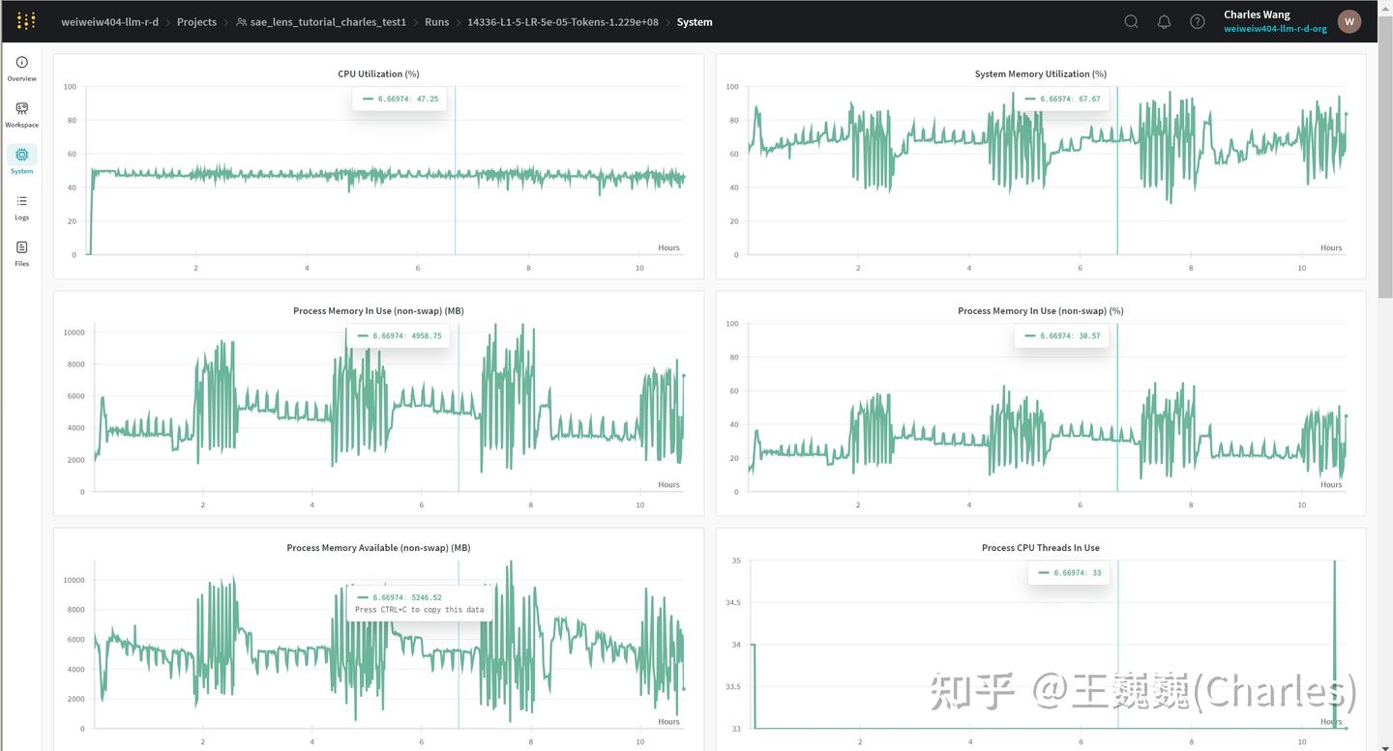The width and height of the screenshot is (1393, 751).
Task: Go to Projects breadcrumb
Action: click(196, 21)
